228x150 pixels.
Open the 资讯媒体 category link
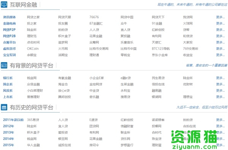pyautogui.click(x=9, y=17)
